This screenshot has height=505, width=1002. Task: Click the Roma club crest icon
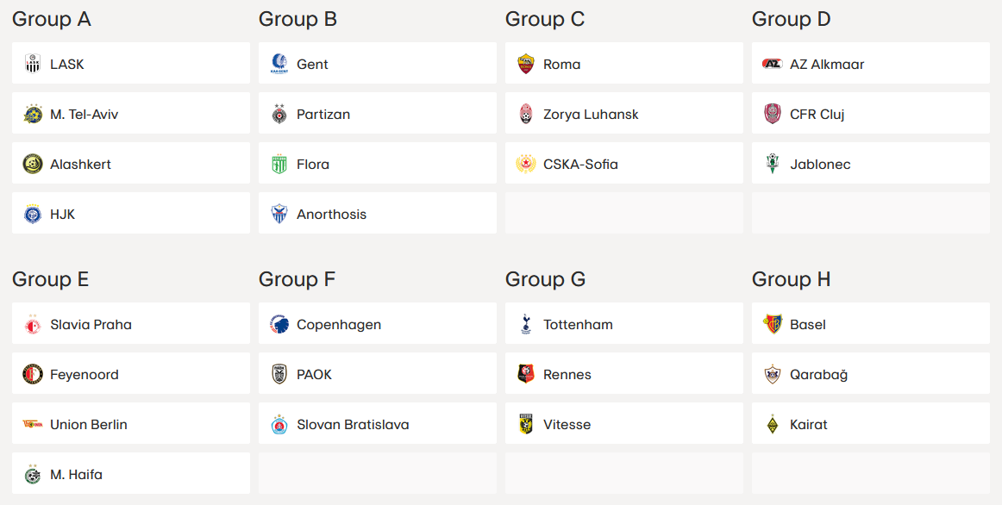pos(526,64)
